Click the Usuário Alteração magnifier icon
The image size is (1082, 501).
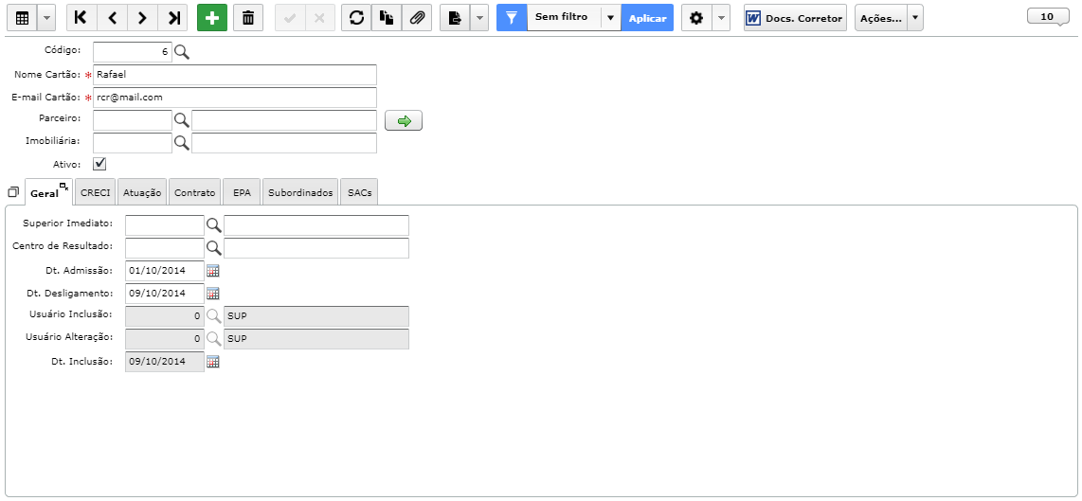tap(214, 339)
